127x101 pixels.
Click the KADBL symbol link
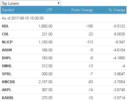tap(8, 98)
